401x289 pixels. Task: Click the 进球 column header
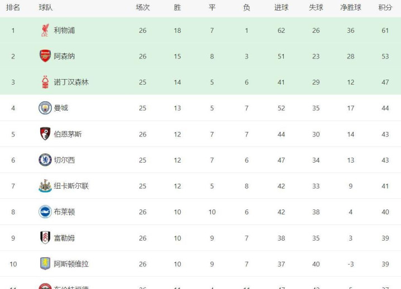coord(281,7)
